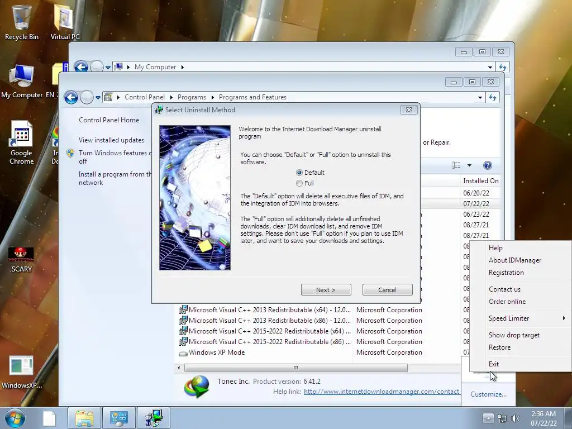Expand arrow after Programs breadcrumb
572x429 pixels.
212,97
